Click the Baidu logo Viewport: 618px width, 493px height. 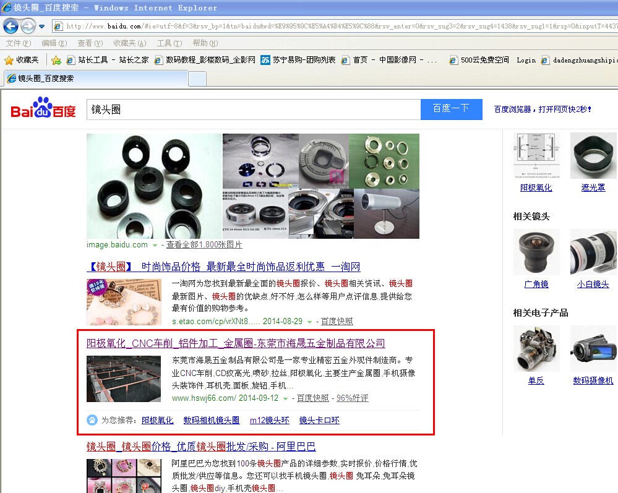[x=43, y=109]
